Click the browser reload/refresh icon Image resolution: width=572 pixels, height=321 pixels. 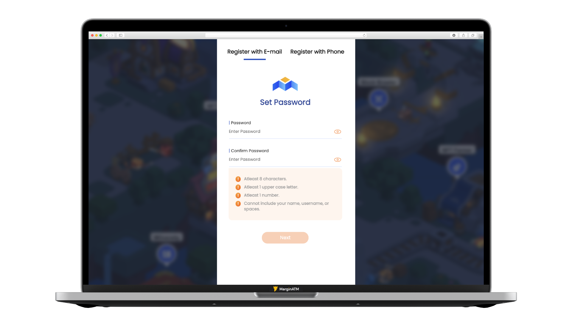click(x=364, y=35)
